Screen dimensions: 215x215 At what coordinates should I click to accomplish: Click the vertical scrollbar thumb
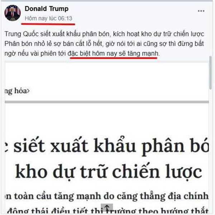[210, 73]
